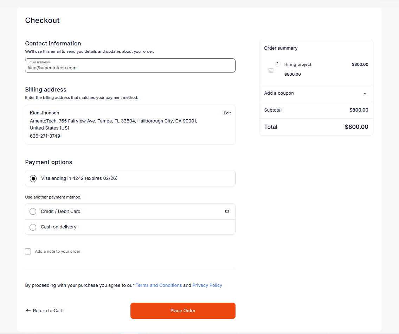Click the Add a coupon label text

[x=279, y=93]
